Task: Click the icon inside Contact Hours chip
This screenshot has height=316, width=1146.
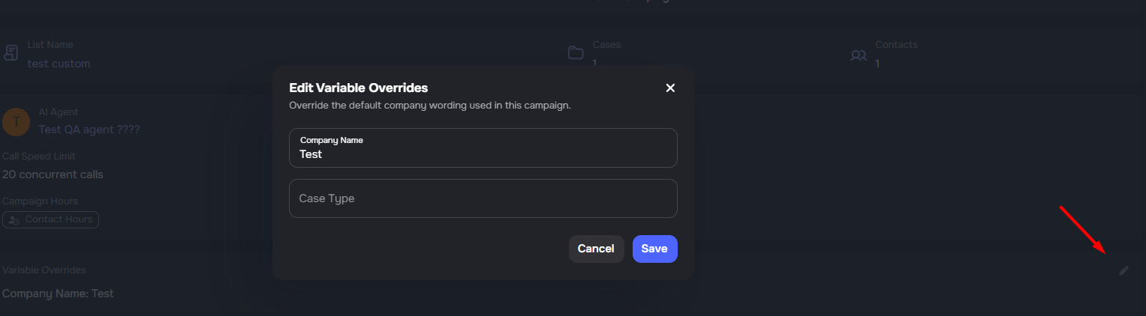Action: pyautogui.click(x=14, y=219)
